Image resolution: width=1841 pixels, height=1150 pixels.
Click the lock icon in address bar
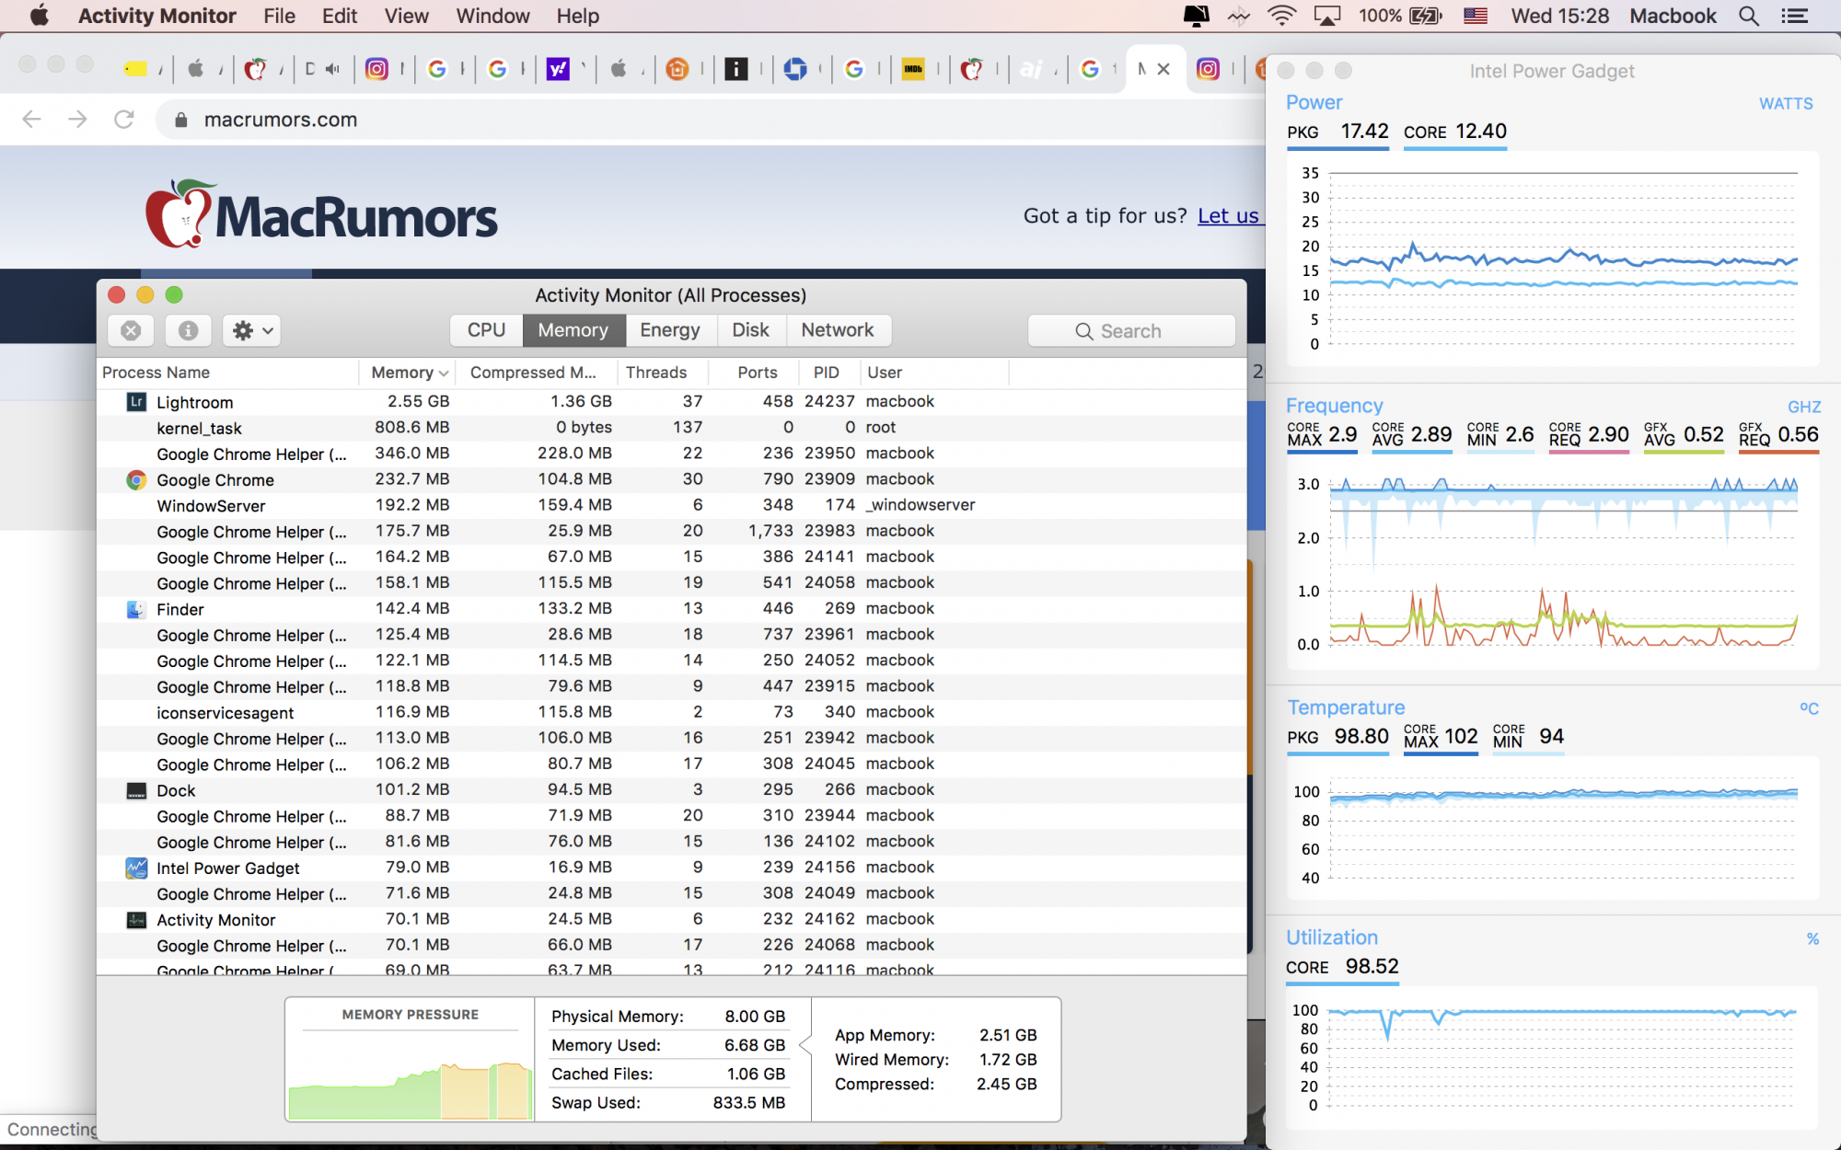click(181, 120)
